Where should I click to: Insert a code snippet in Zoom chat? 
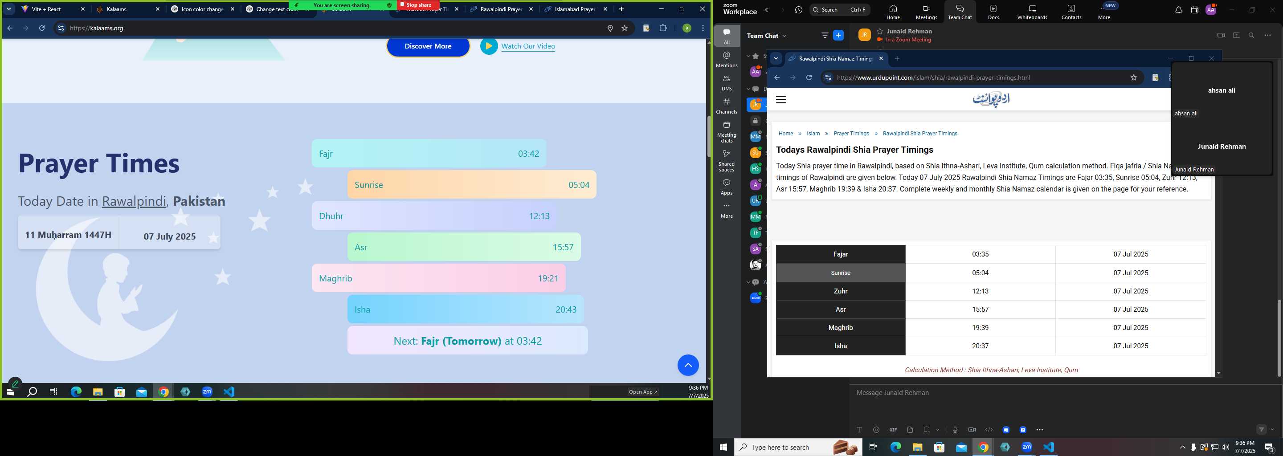(989, 430)
